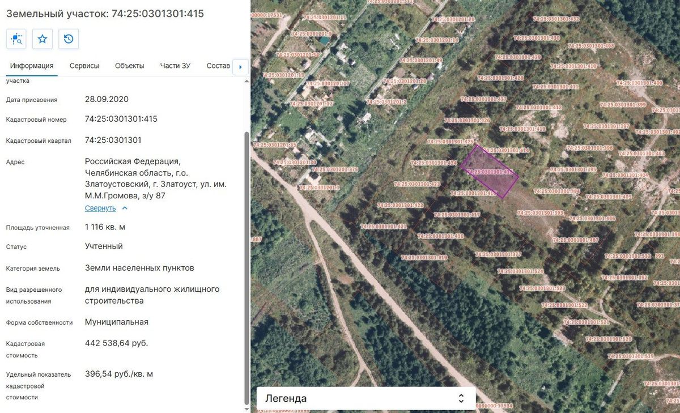Screen dimensions: 680x413
Task: Click map parcel label 74:25:0301301:422
Action: [400, 205]
